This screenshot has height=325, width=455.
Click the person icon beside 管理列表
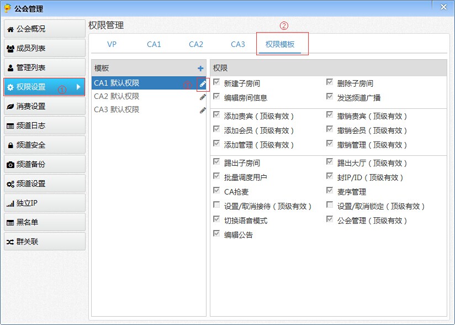click(x=10, y=67)
